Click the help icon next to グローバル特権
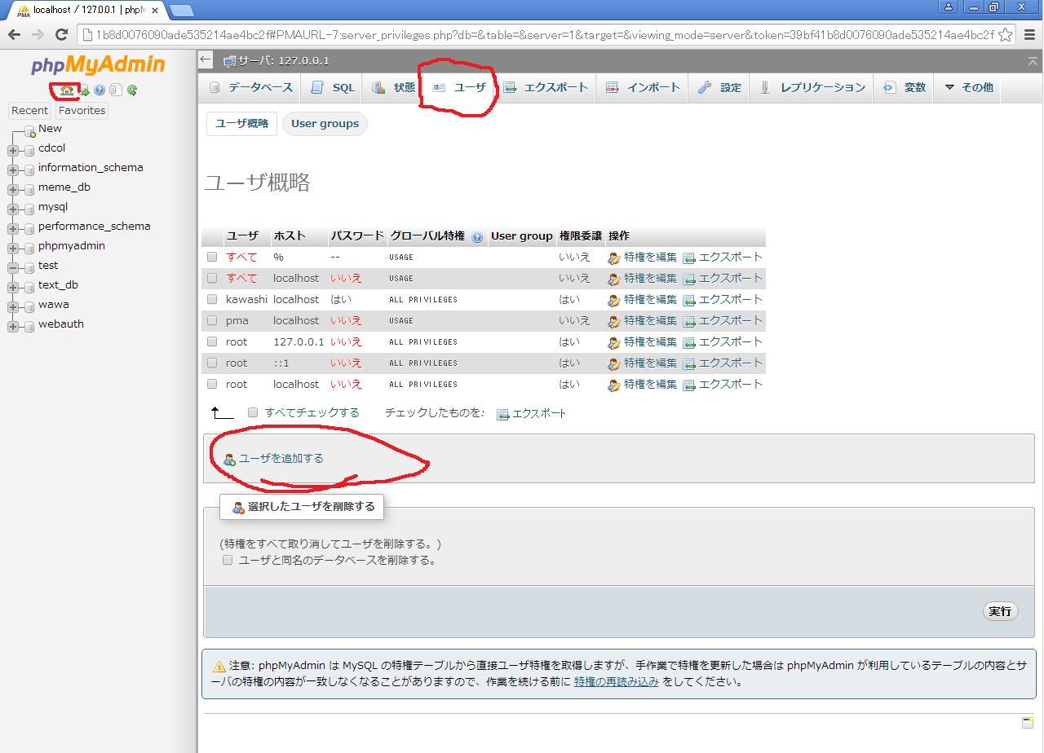 [x=477, y=237]
